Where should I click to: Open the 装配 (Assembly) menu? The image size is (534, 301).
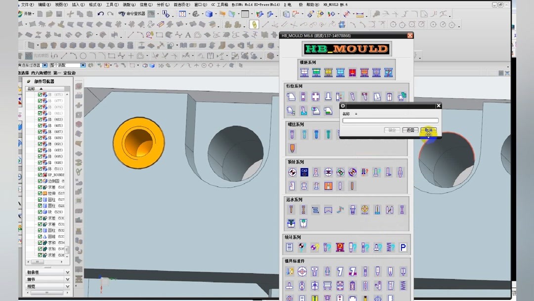pyautogui.click(x=129, y=4)
